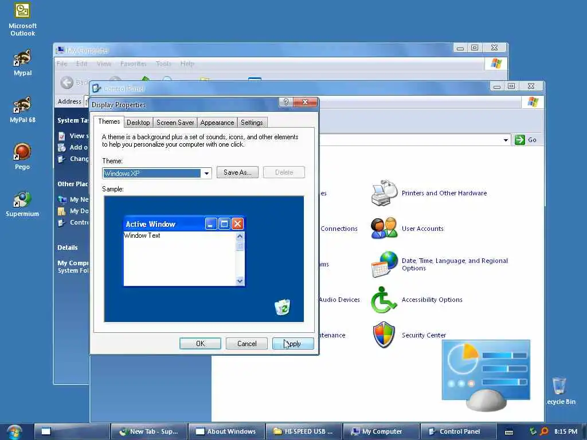Click Date, Time, Language, and Regional Options link
Viewport: 587px width, 440px height.
tap(455, 265)
